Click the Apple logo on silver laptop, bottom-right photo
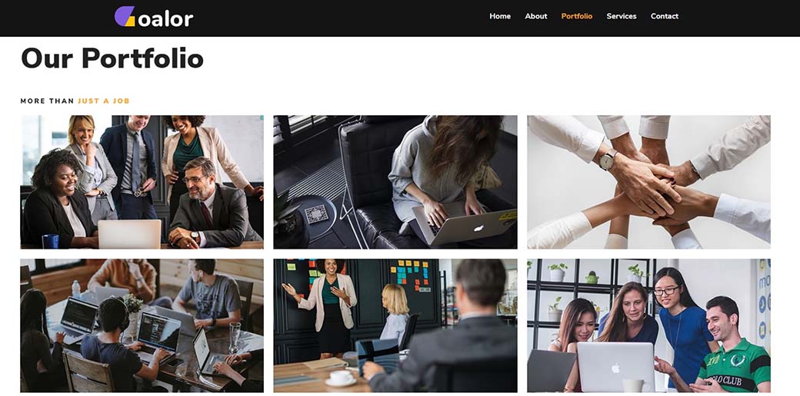The image size is (800, 396). pyautogui.click(x=615, y=367)
